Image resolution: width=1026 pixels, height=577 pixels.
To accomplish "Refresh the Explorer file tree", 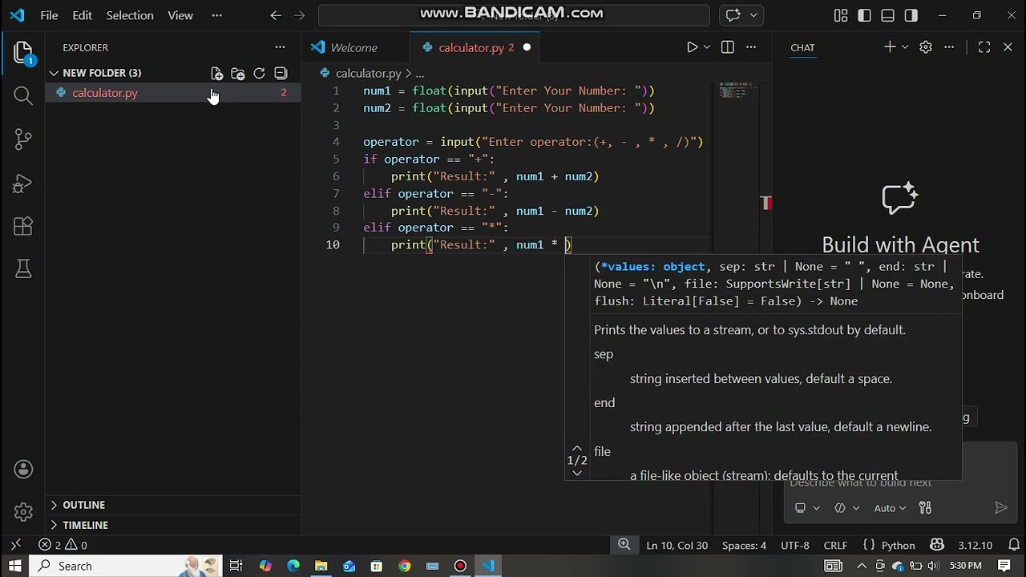I will point(259,73).
